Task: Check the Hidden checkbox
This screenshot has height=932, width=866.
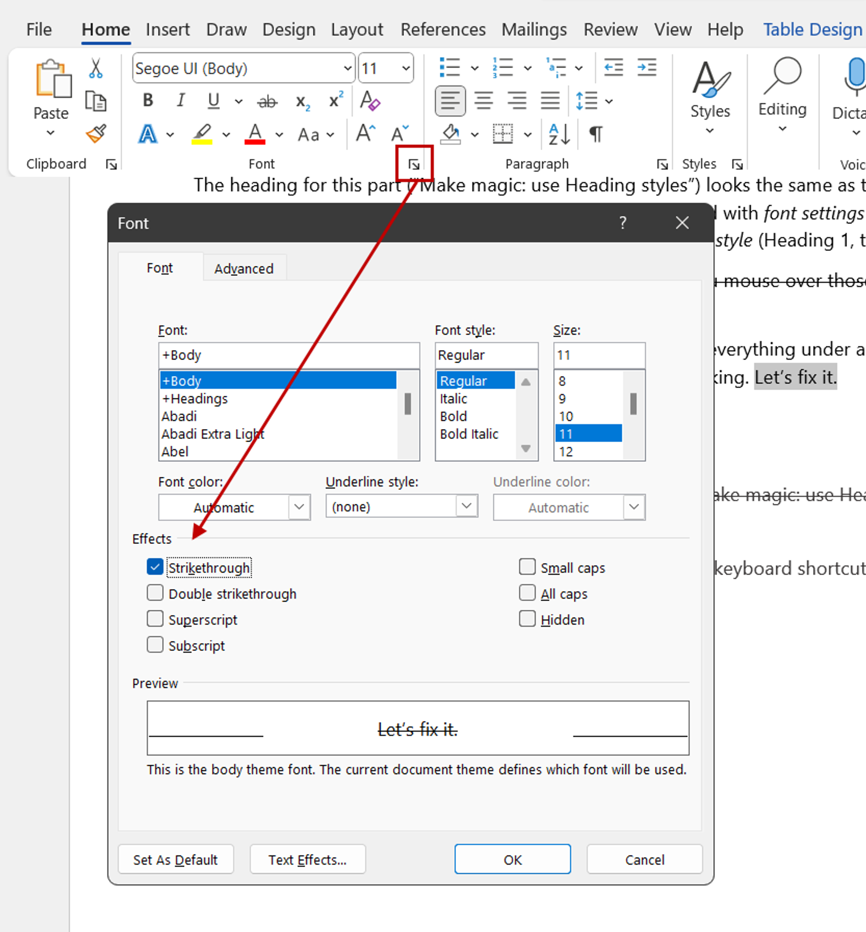Action: (x=527, y=619)
